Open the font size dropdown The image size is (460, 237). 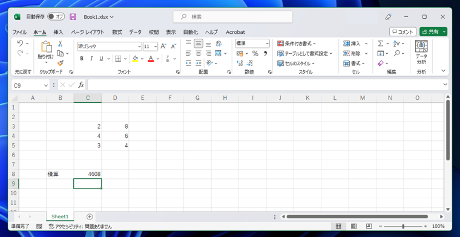(x=155, y=47)
